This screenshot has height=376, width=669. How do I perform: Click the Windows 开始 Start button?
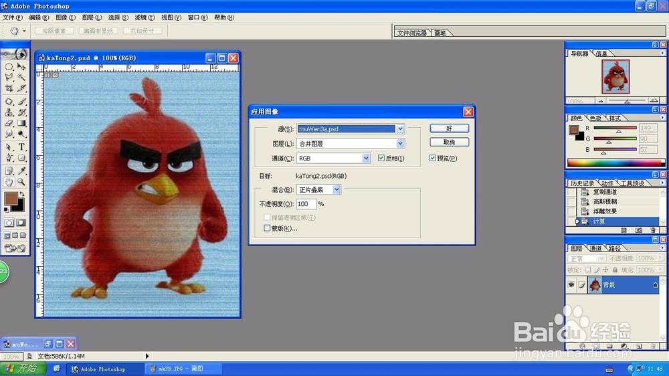click(23, 369)
